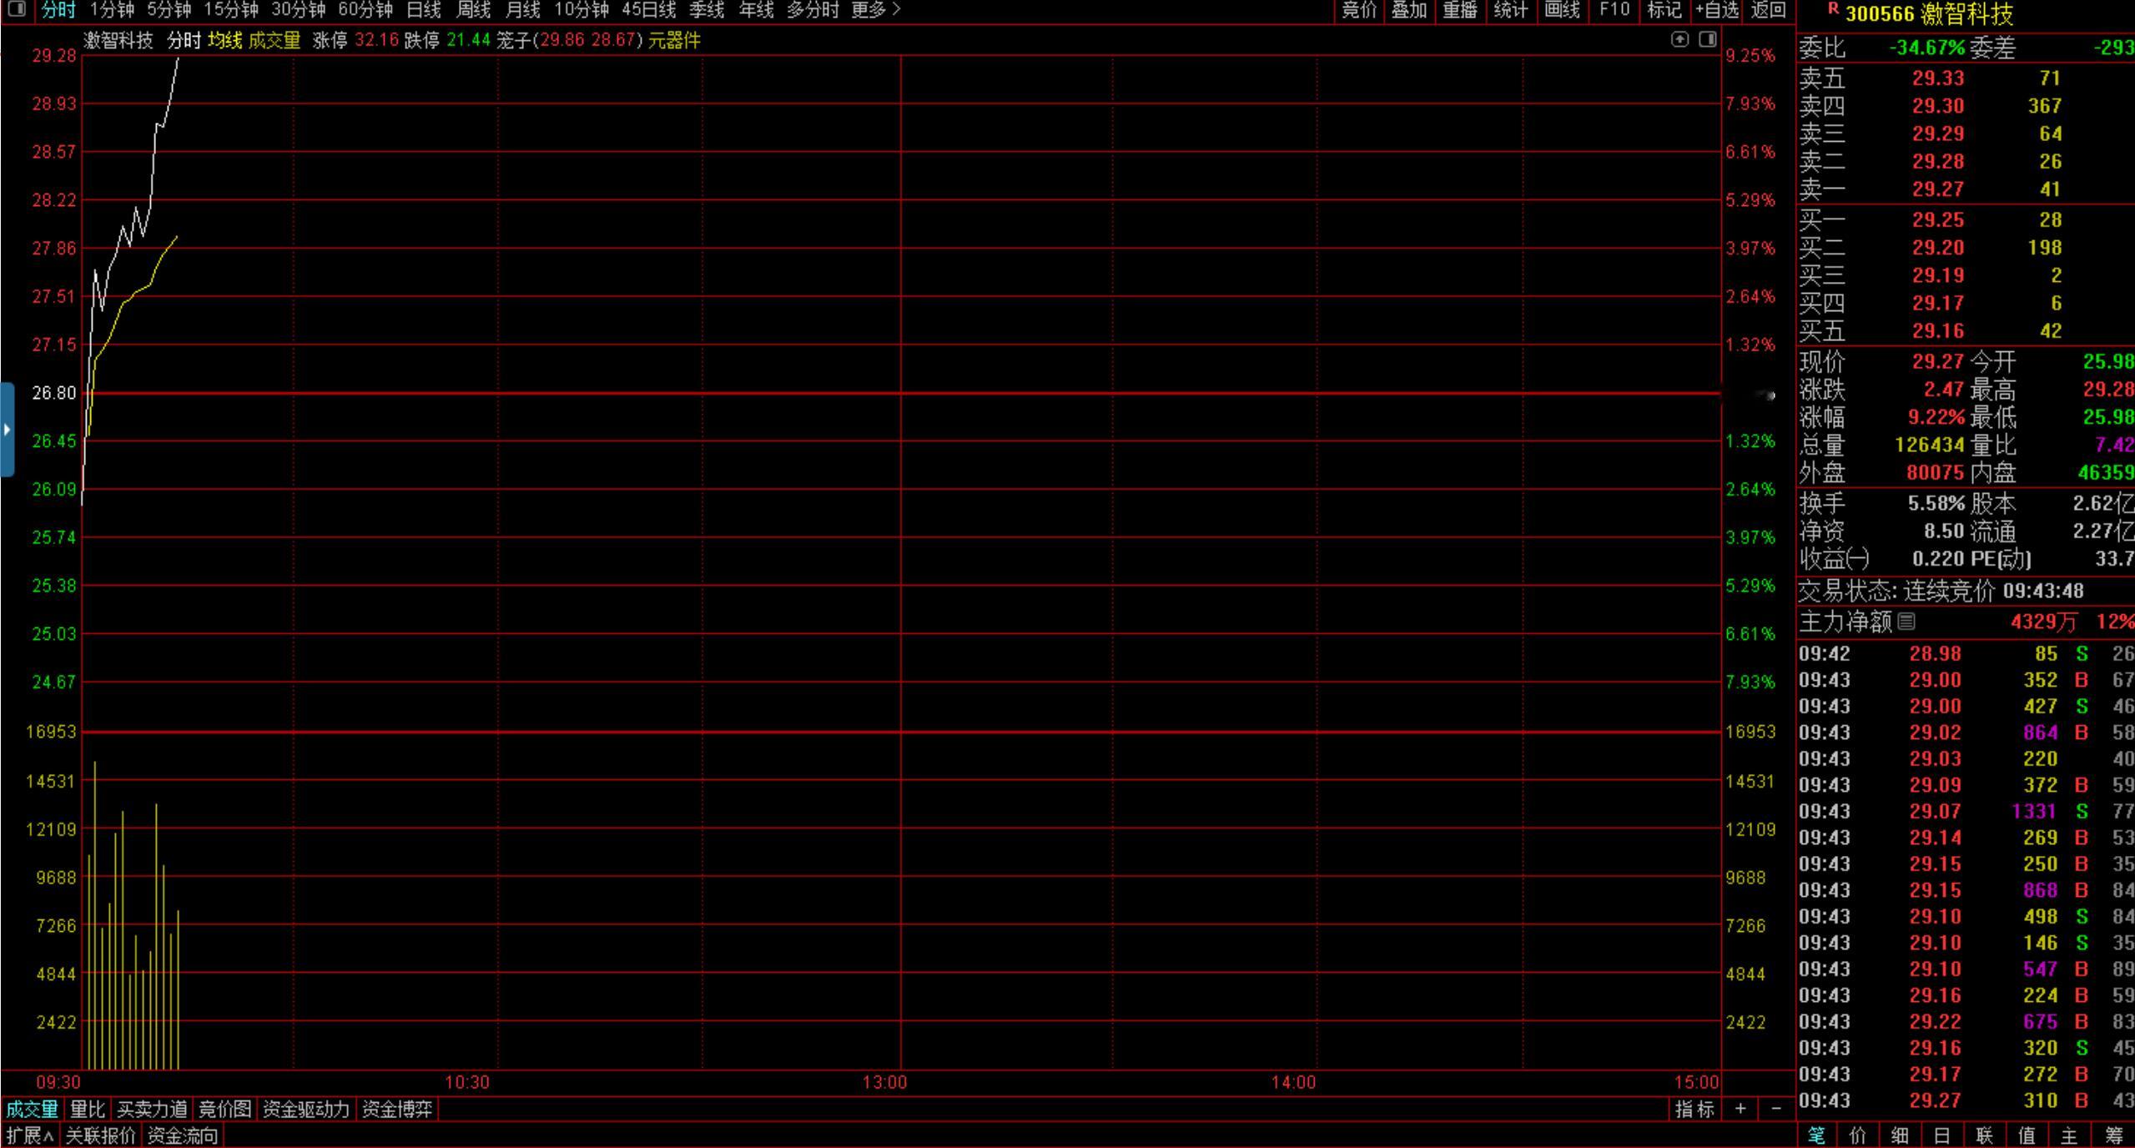This screenshot has height=1148, width=2135.
Task: Switch to 值 value tab
Action: click(x=2027, y=1135)
